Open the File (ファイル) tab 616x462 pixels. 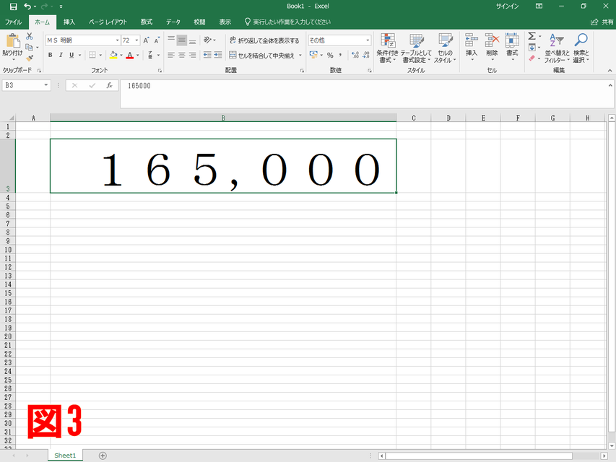[13, 22]
